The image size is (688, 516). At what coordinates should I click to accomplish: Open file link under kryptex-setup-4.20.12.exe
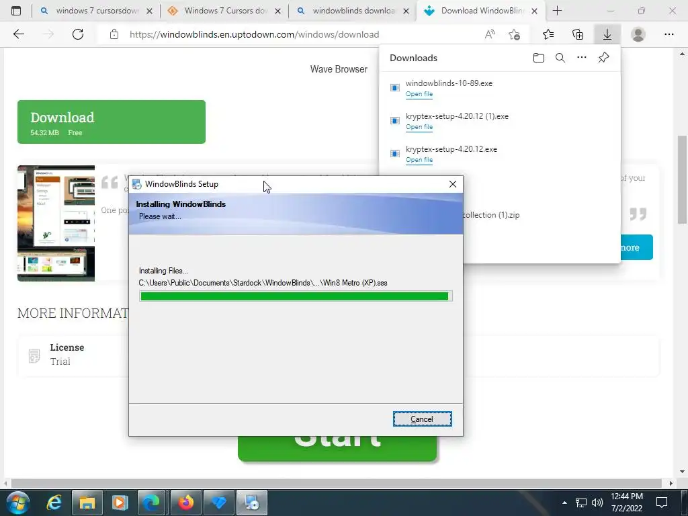pos(419,160)
